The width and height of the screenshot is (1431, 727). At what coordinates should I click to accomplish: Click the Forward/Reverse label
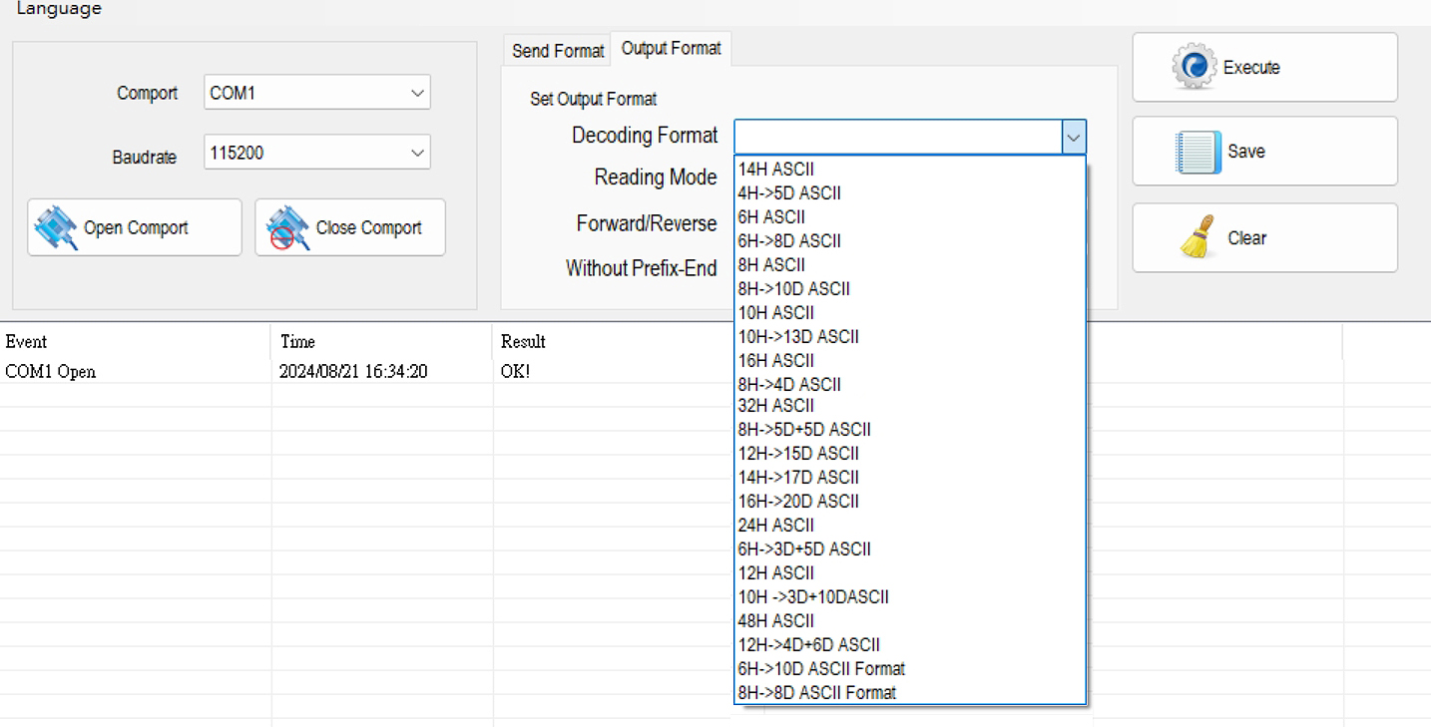click(647, 223)
